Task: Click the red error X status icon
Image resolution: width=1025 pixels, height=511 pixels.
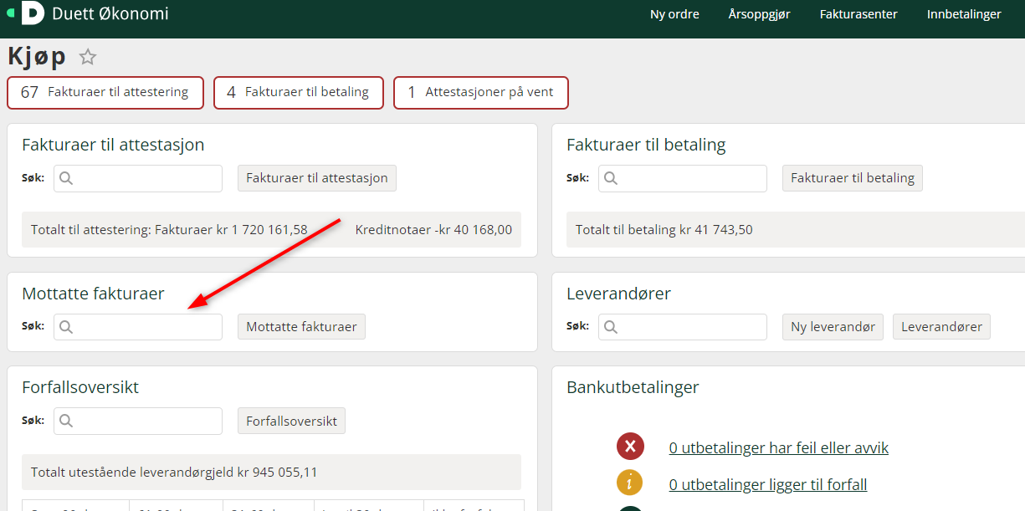Action: click(x=629, y=447)
